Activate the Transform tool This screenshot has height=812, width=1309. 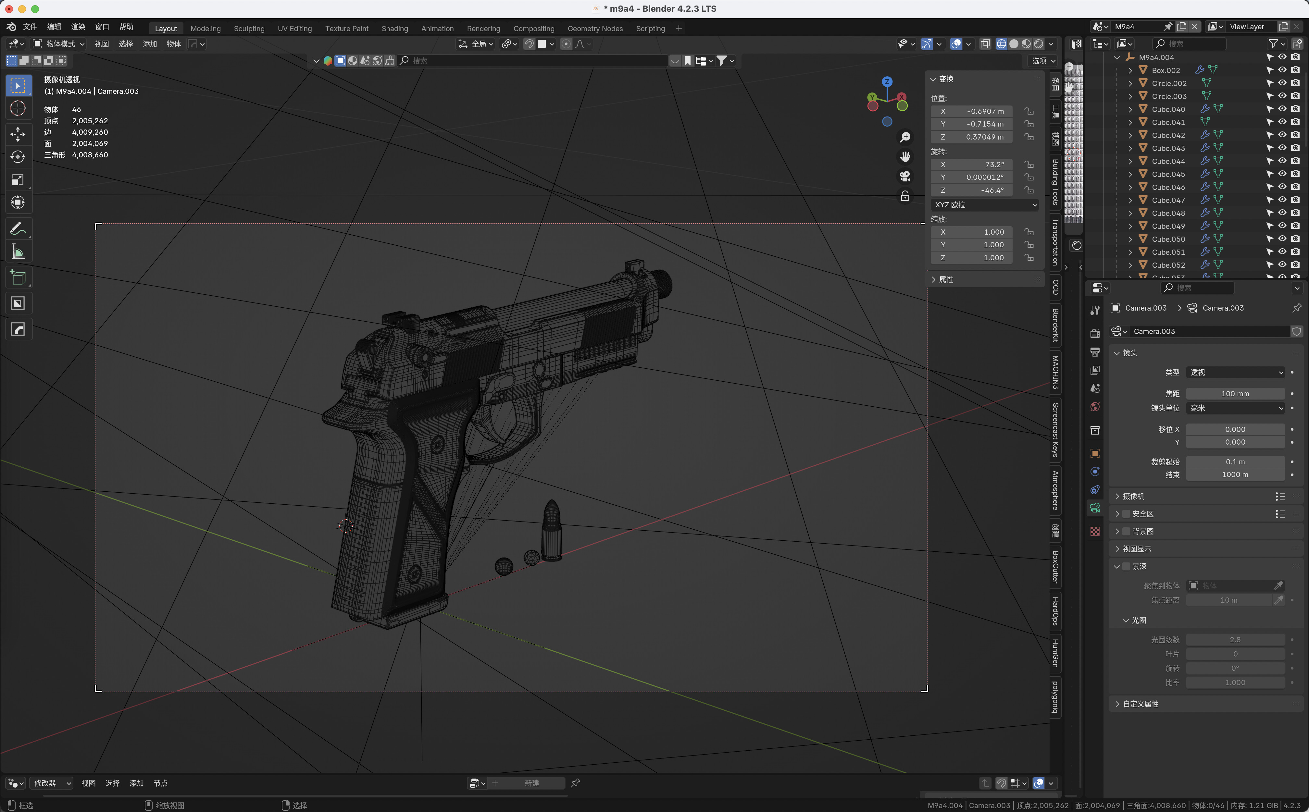18,203
